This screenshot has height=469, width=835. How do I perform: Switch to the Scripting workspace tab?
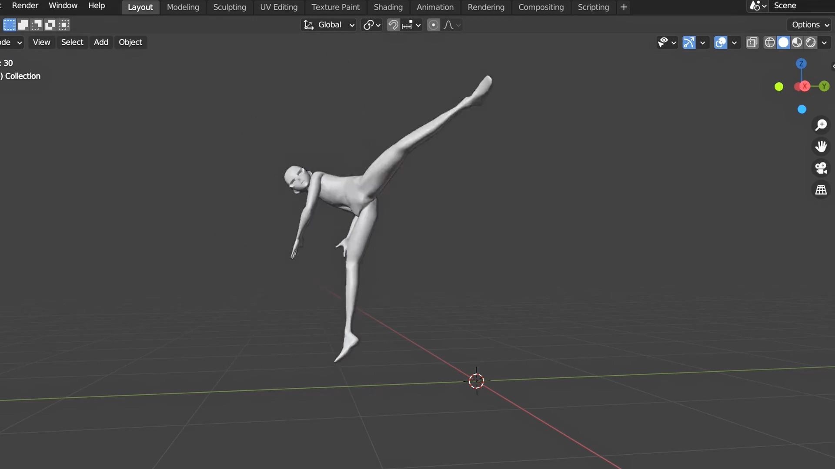(593, 7)
